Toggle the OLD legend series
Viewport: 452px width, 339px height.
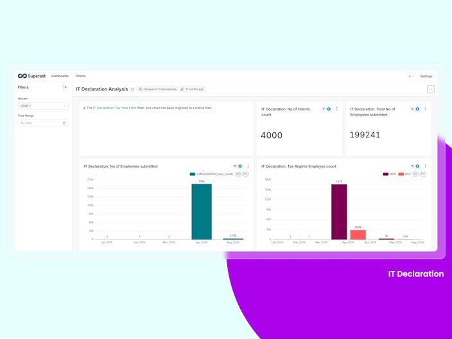pyautogui.click(x=404, y=174)
